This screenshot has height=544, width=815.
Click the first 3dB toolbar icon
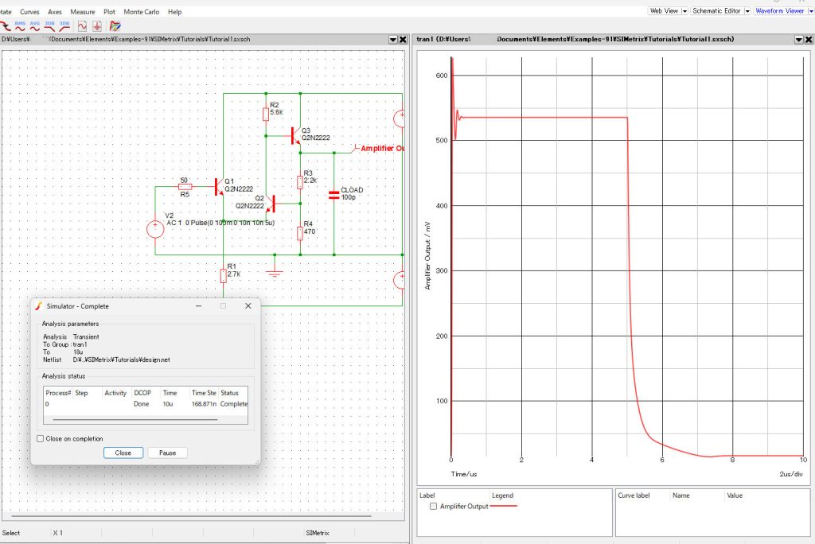click(49, 25)
